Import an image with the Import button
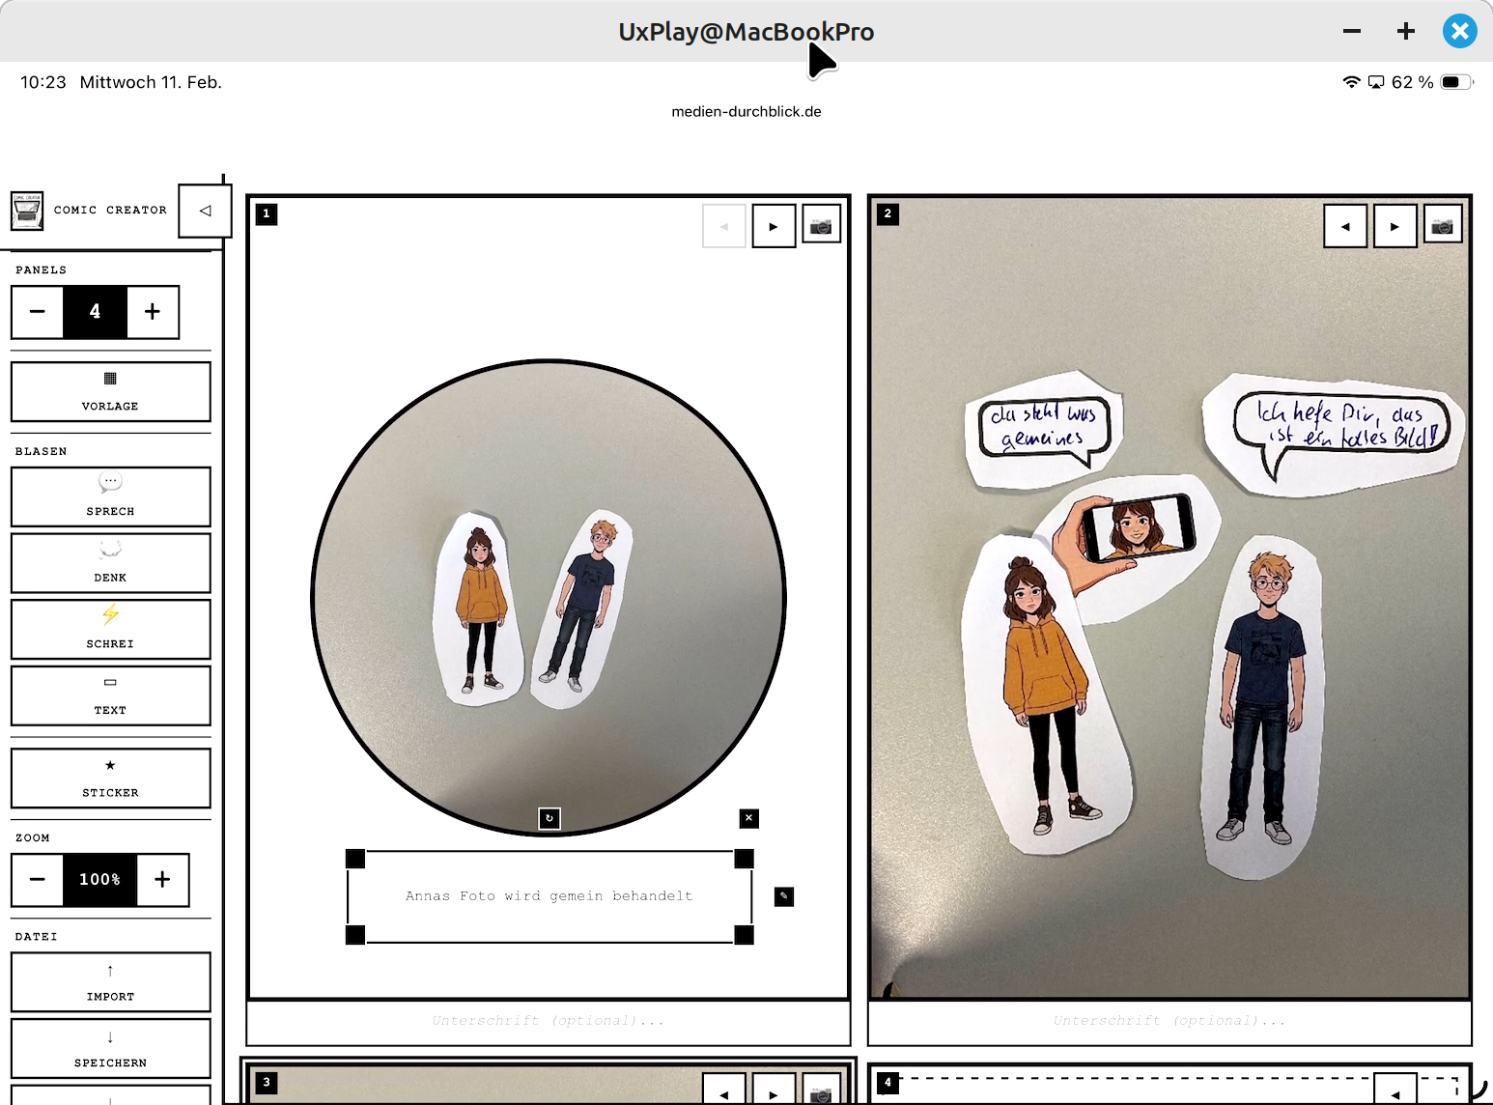Screen dimensions: 1493x1105 coord(110,981)
